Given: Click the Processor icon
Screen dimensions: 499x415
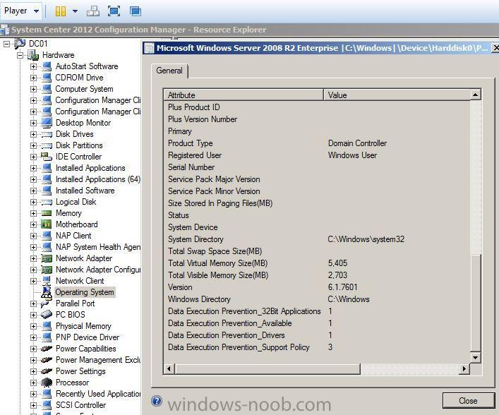Looking at the screenshot, I should [x=47, y=383].
